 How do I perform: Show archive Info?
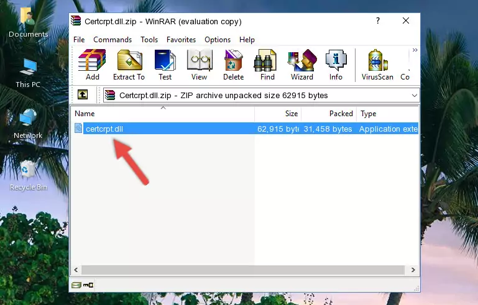pyautogui.click(x=336, y=65)
